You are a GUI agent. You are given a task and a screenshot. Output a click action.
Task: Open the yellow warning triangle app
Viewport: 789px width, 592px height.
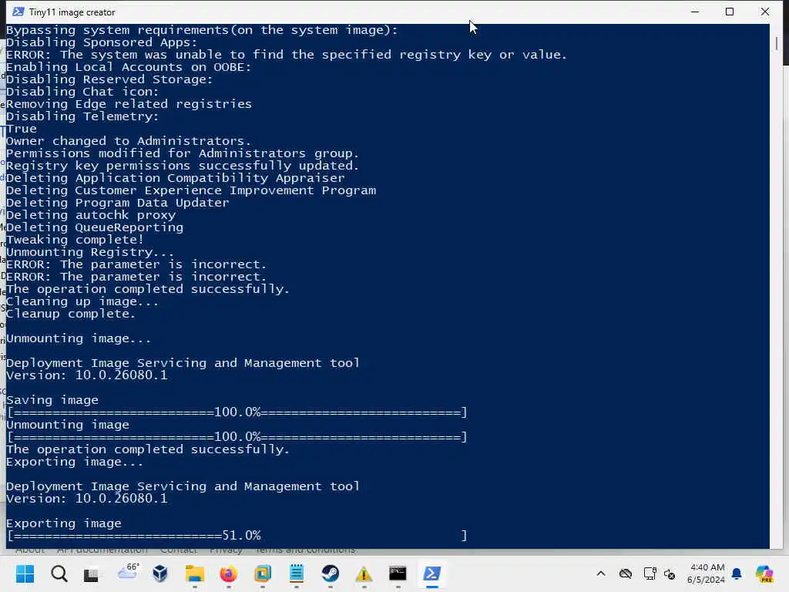click(364, 573)
